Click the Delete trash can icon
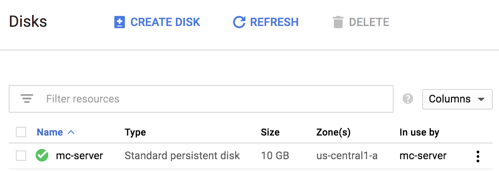This screenshot has height=171, width=499. pyautogui.click(x=338, y=22)
